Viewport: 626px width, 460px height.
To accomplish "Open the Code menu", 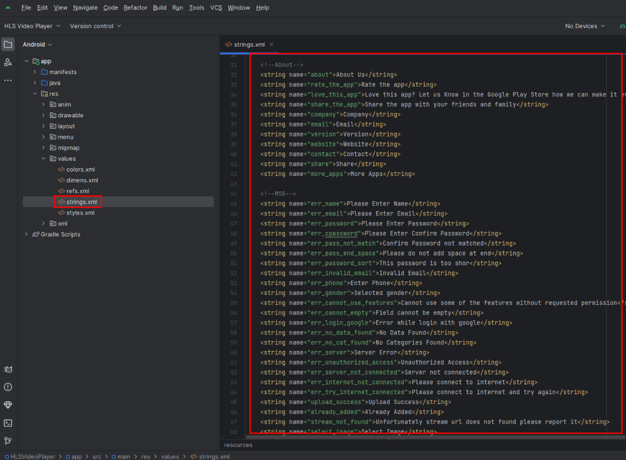I will pyautogui.click(x=111, y=8).
